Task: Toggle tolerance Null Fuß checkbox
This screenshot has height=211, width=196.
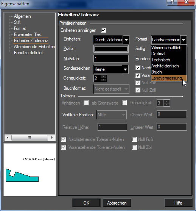Action: click(x=134, y=139)
